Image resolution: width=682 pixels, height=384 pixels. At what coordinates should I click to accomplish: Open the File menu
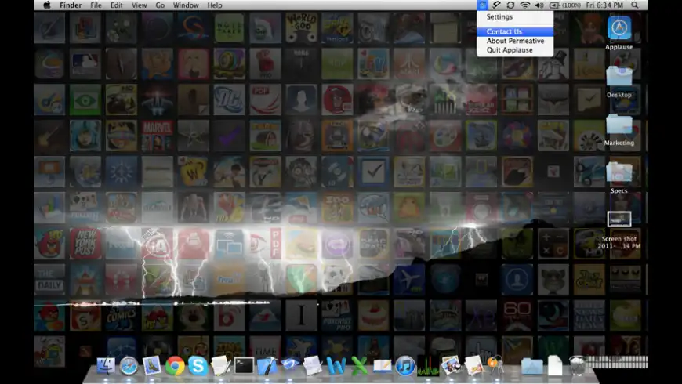(96, 5)
